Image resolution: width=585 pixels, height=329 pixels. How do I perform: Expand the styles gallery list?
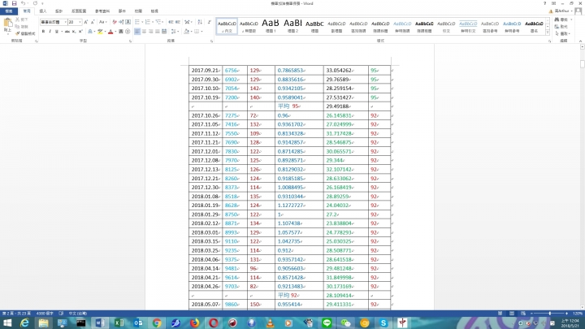(548, 32)
